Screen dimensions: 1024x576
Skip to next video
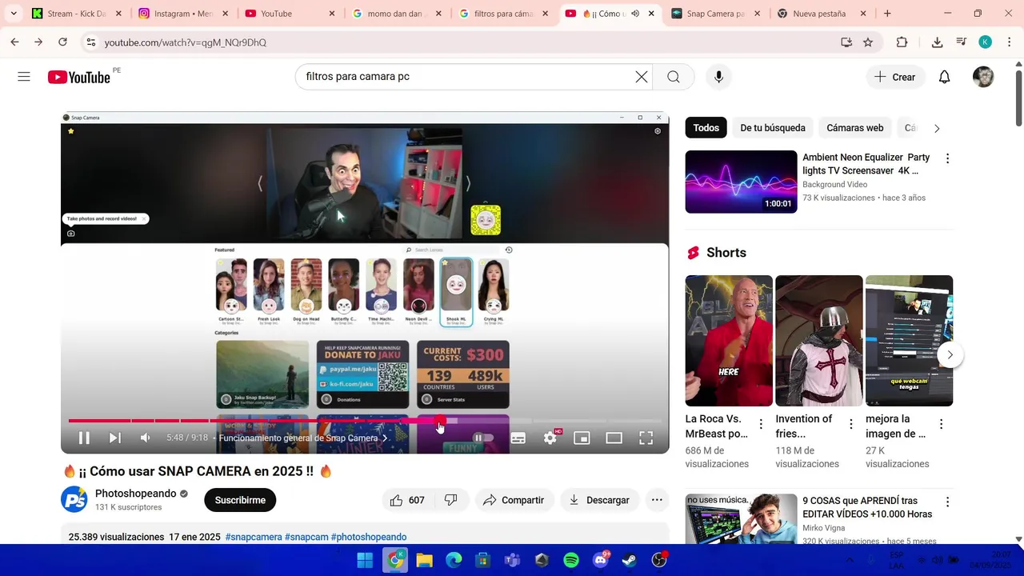pyautogui.click(x=114, y=438)
